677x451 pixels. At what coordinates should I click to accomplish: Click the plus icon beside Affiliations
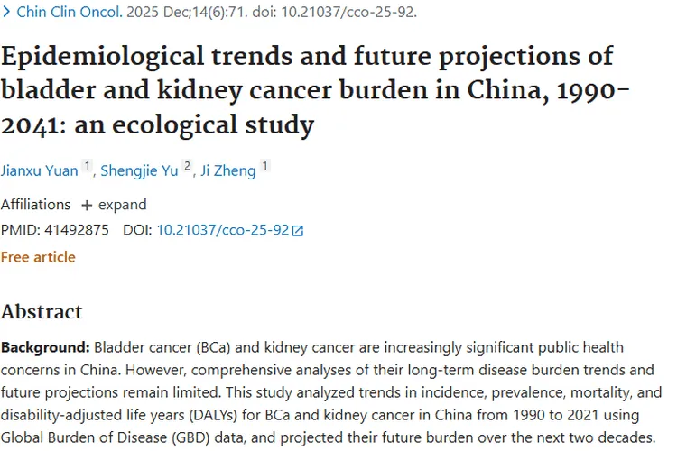pos(87,205)
